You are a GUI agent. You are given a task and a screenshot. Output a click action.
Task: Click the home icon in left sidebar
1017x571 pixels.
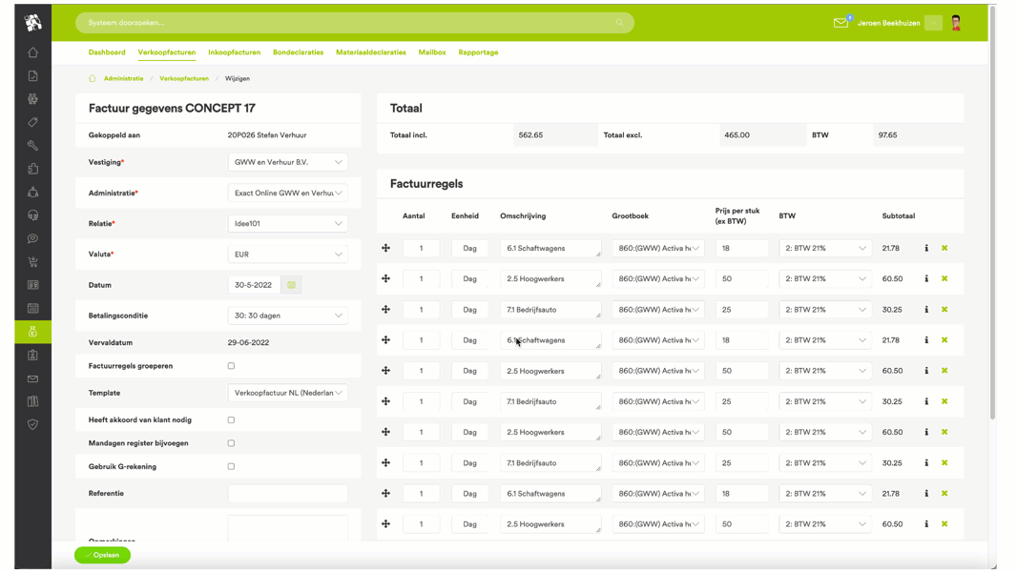tap(33, 52)
